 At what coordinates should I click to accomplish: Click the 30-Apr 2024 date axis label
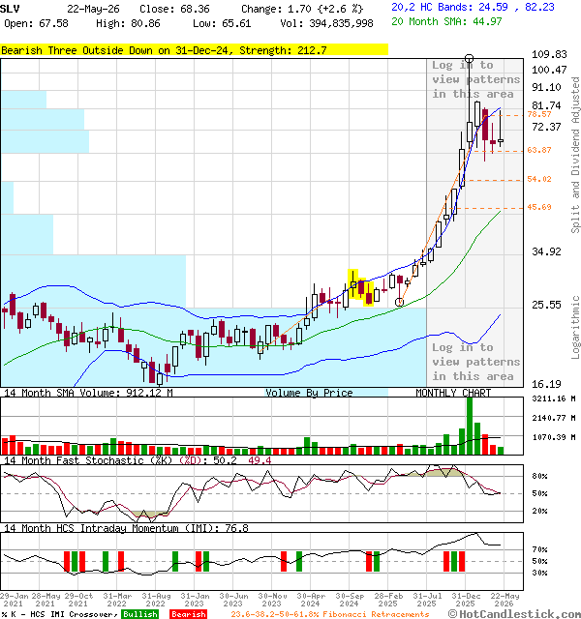[311, 600]
